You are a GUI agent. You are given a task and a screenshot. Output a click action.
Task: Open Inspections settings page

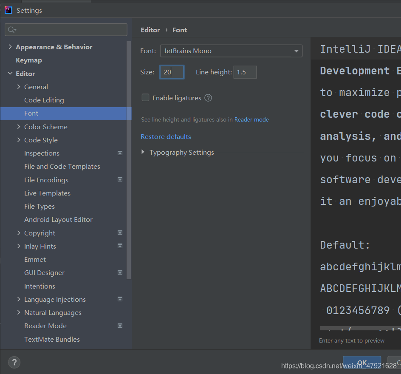coord(42,153)
